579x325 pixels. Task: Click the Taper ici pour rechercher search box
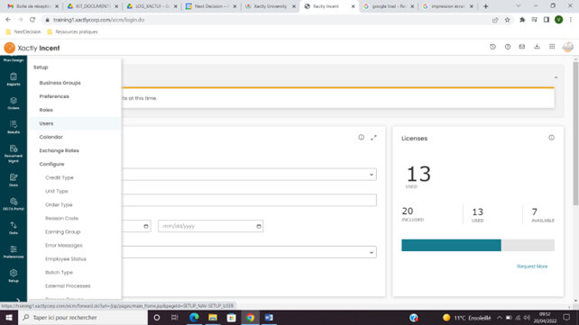click(83, 318)
